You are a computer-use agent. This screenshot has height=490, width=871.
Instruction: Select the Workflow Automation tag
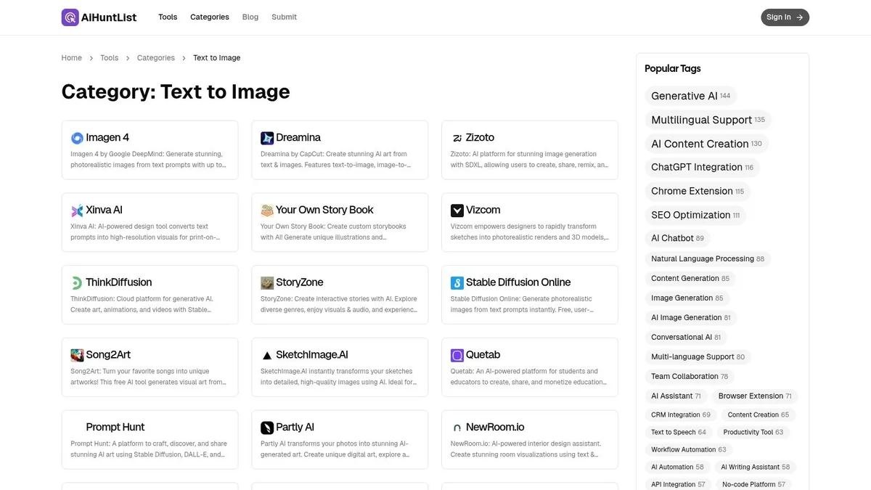coord(689,449)
